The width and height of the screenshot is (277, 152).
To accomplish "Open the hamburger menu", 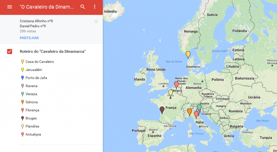I will pyautogui.click(x=9, y=7).
